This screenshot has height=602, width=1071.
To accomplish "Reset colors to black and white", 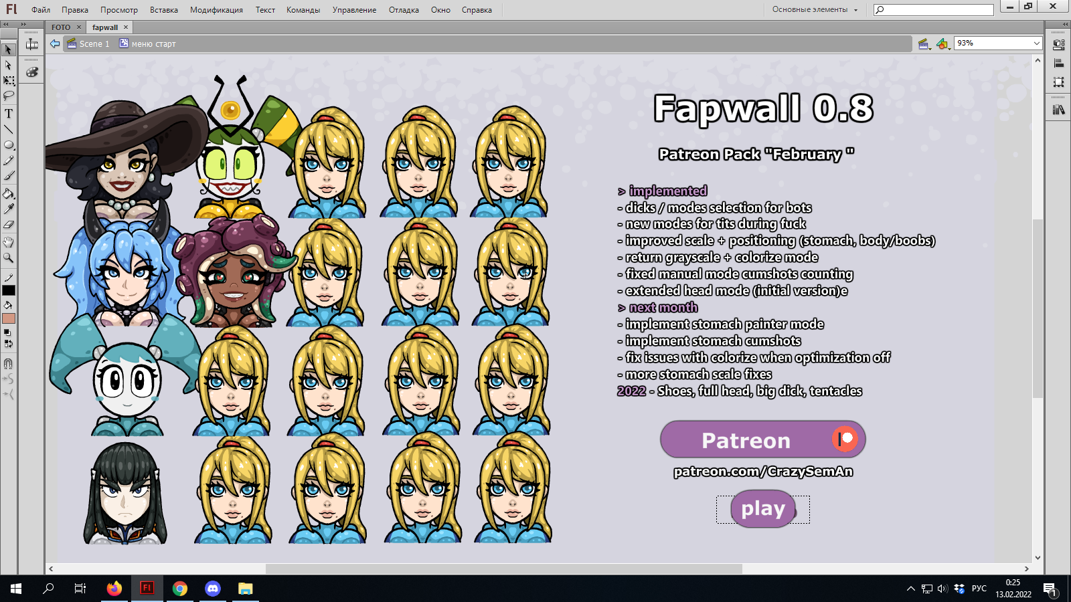I will click(x=8, y=332).
